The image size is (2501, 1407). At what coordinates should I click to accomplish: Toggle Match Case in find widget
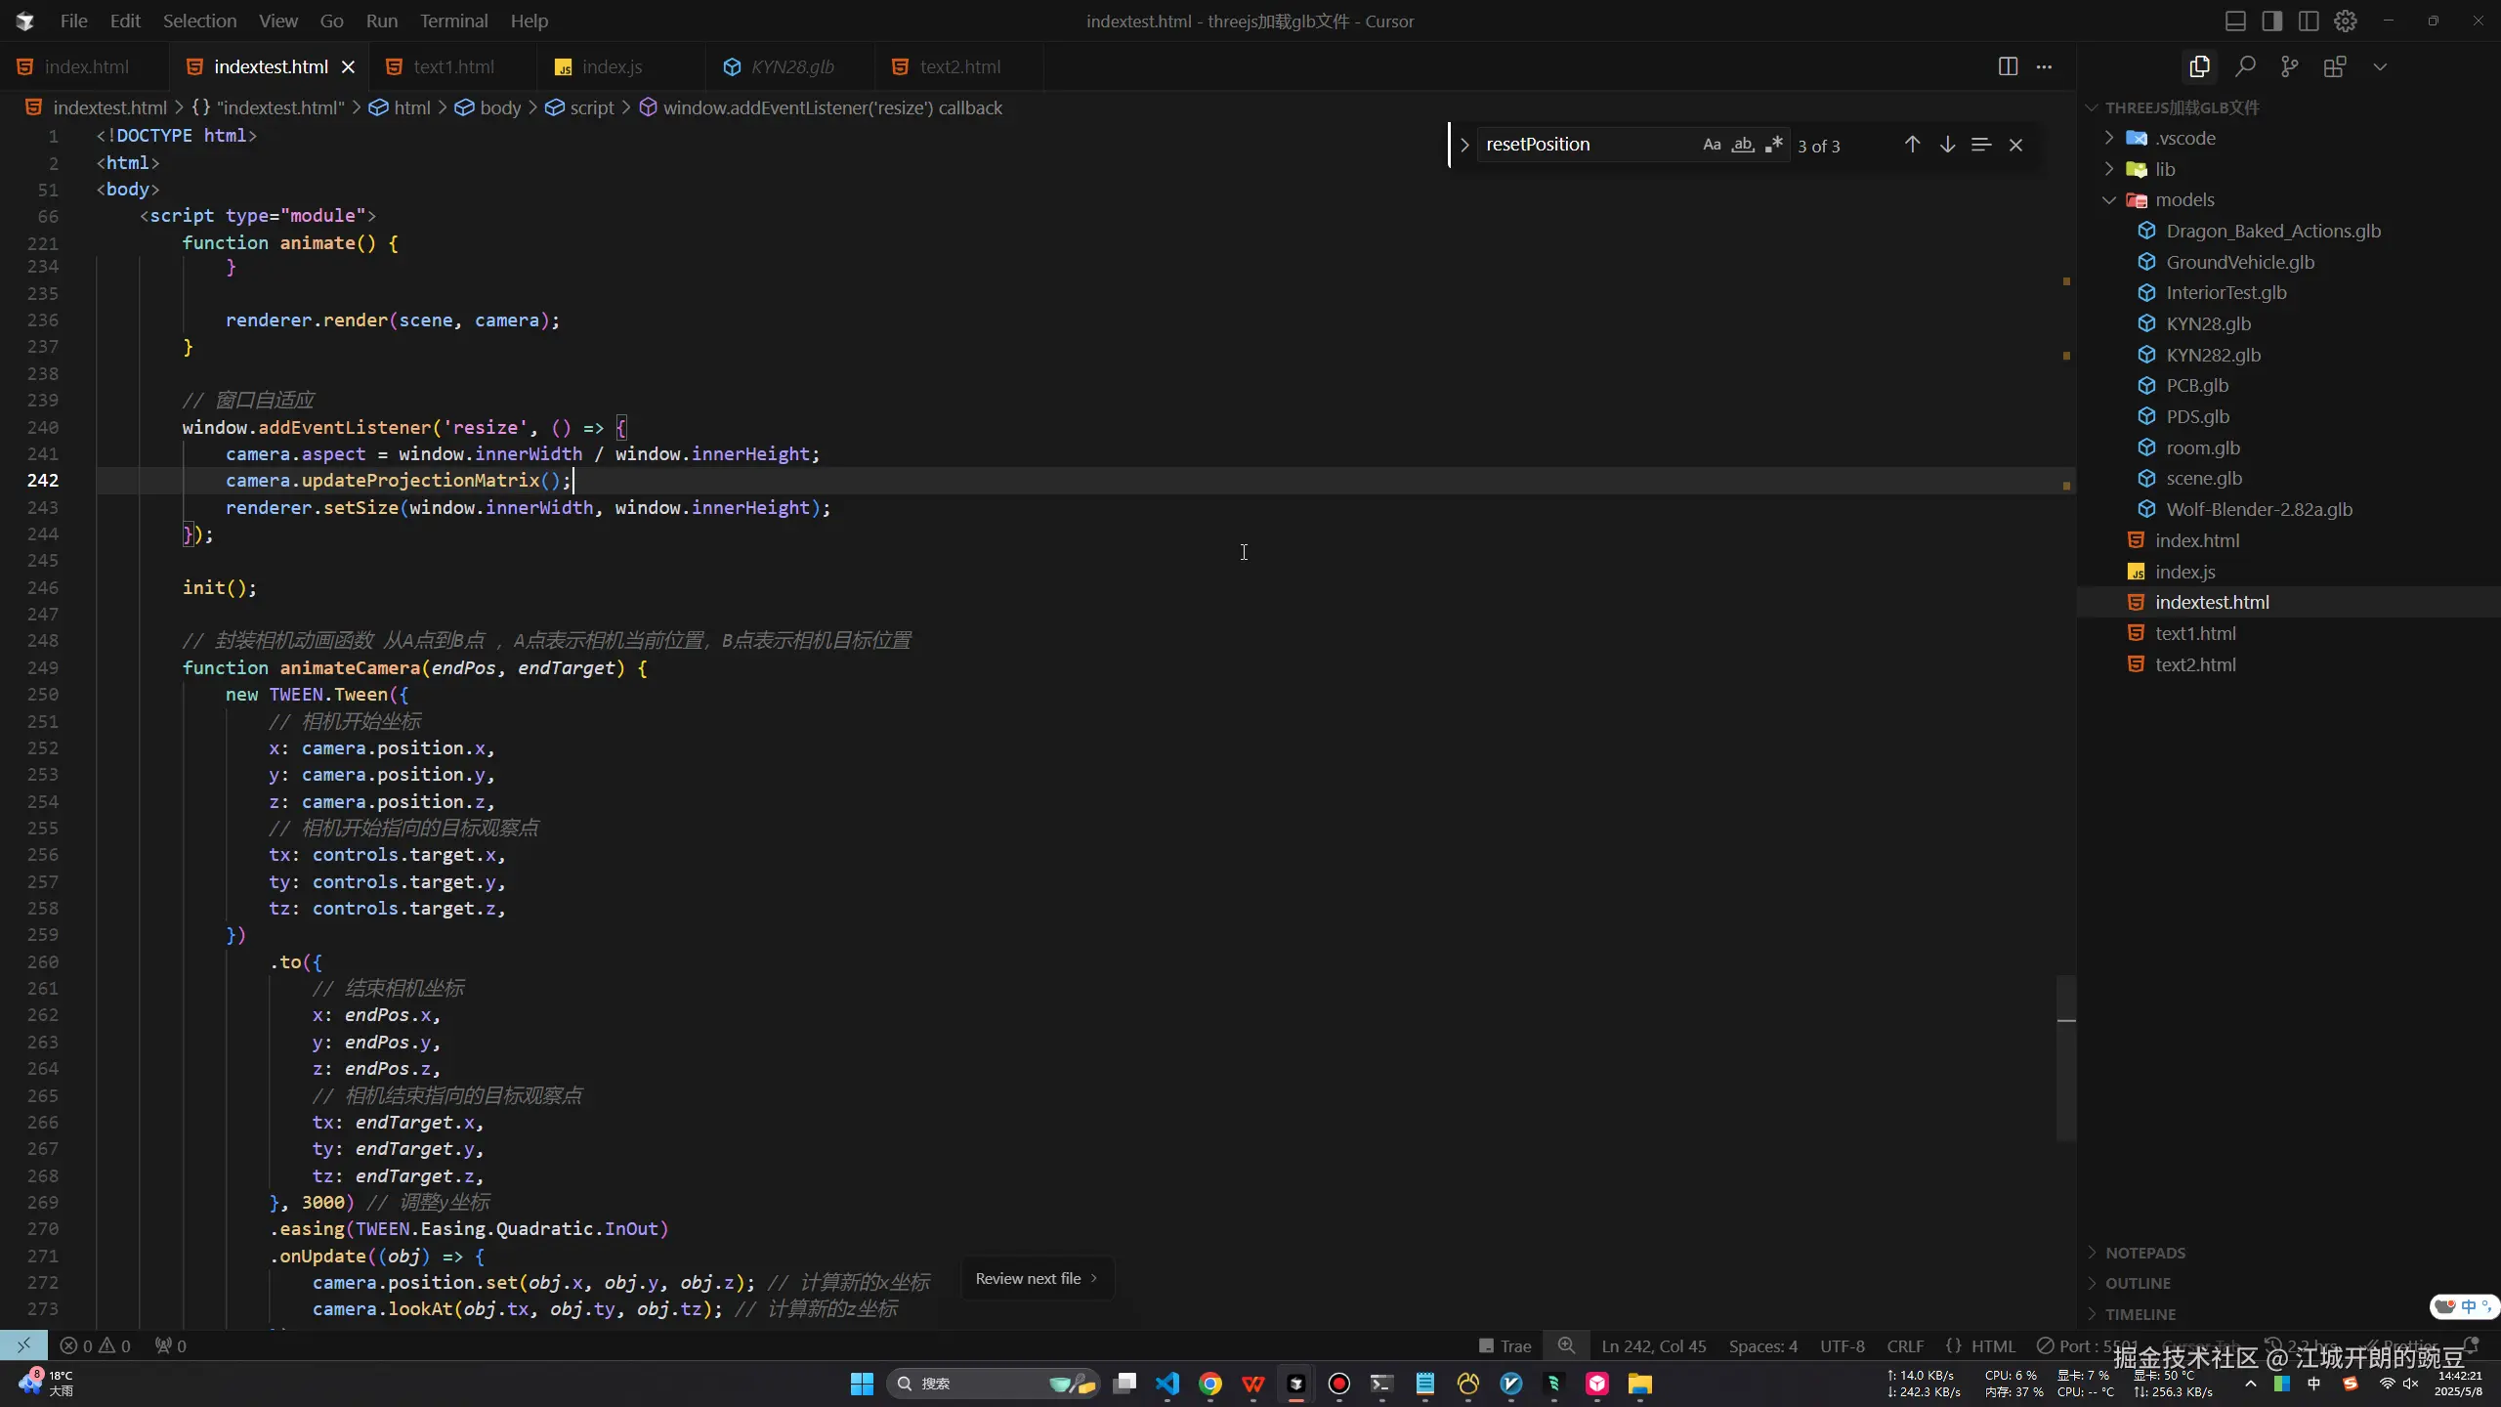pos(1712,145)
